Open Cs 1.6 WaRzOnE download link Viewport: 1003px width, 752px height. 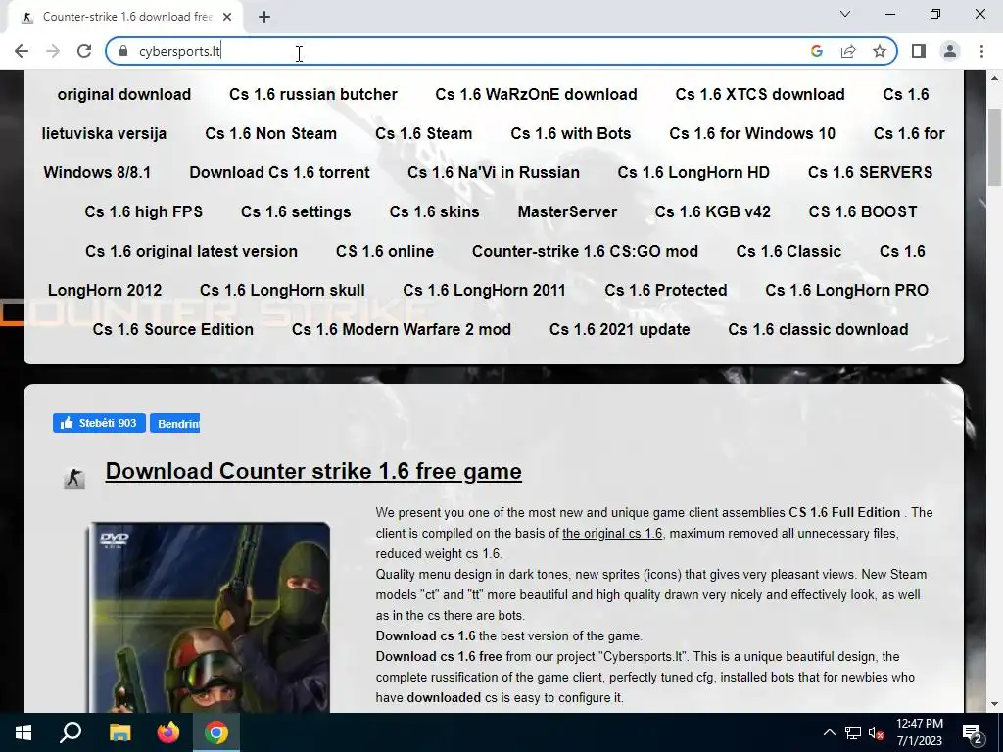pos(536,95)
